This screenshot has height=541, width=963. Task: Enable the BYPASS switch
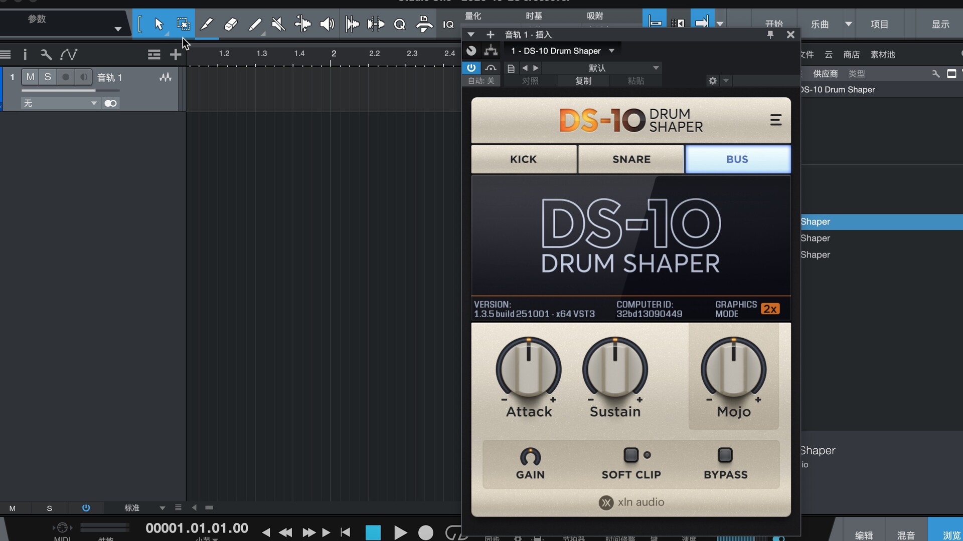[725, 455]
